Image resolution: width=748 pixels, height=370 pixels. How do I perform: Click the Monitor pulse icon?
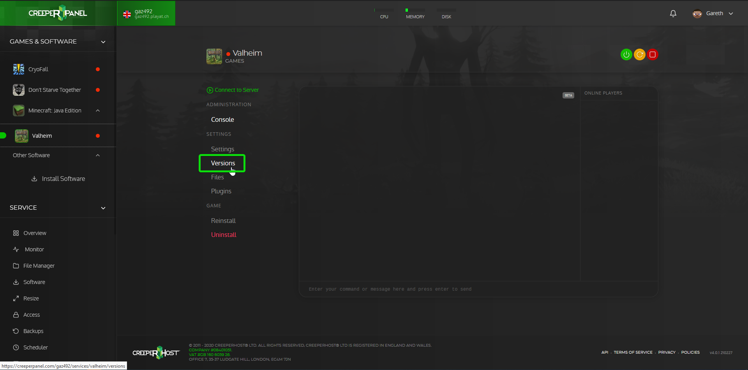[x=16, y=249]
